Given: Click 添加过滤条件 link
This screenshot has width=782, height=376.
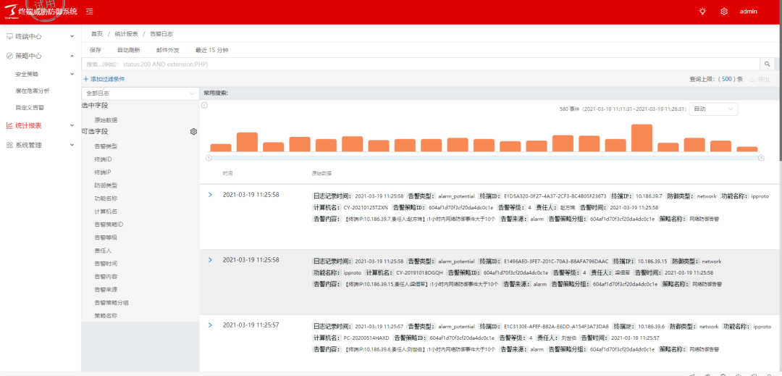Looking at the screenshot, I should (x=104, y=79).
